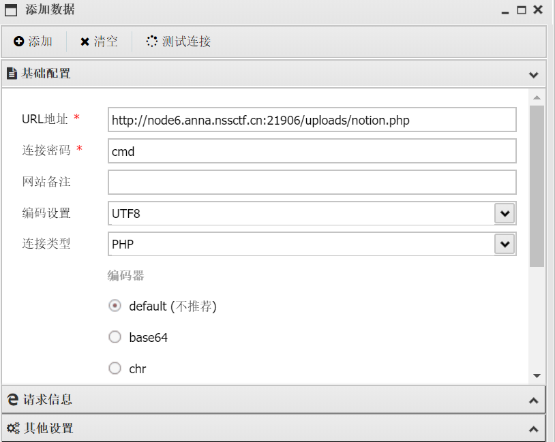
Task: Expand the 请求信息 panel
Action: pyautogui.click(x=533, y=400)
